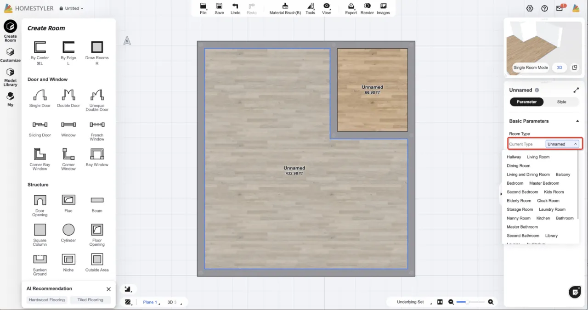The width and height of the screenshot is (588, 310).
Task: Open the Render toolbar option
Action: pos(367,8)
